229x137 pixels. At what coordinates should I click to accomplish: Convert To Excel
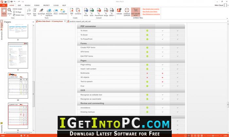click(92, 12)
